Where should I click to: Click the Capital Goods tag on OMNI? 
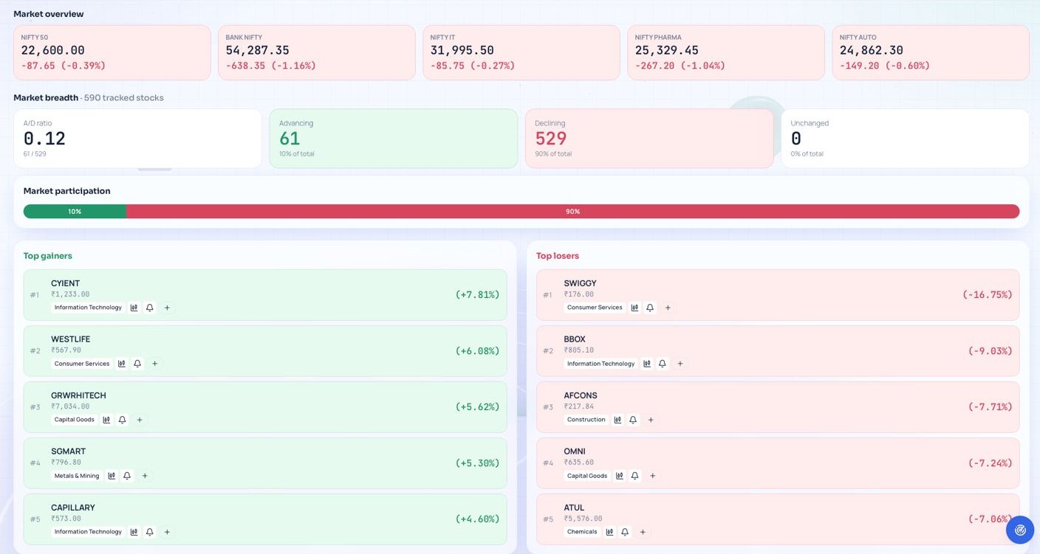click(x=587, y=476)
